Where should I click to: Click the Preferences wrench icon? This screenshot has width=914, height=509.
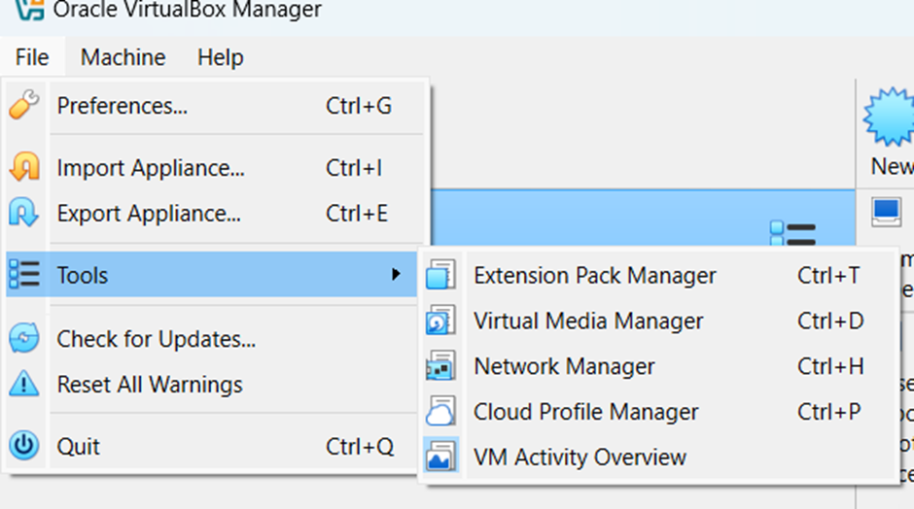pos(24,105)
